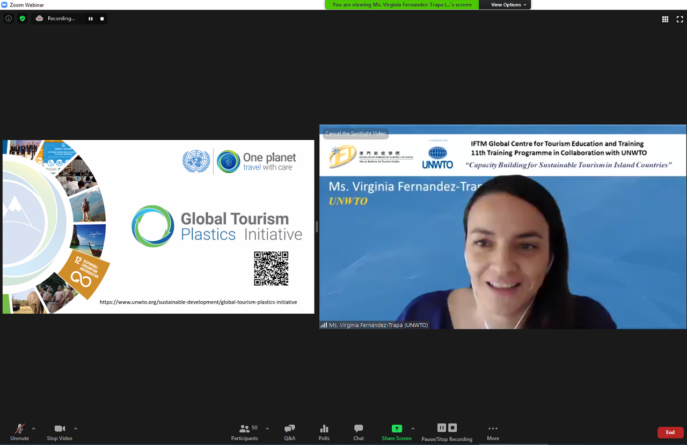The height and width of the screenshot is (445, 687).
Task: Click the red End button
Action: coord(670,432)
